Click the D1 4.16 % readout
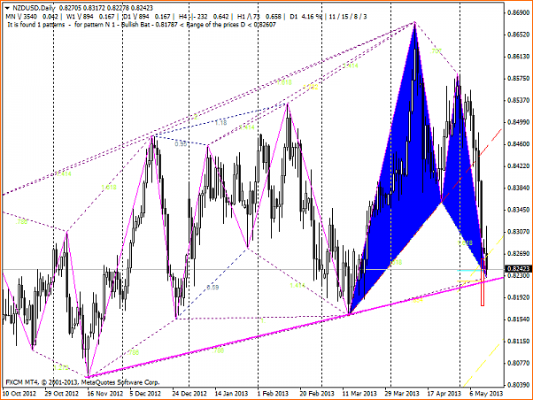Image resolution: width=533 pixels, height=400 pixels. pos(305,16)
